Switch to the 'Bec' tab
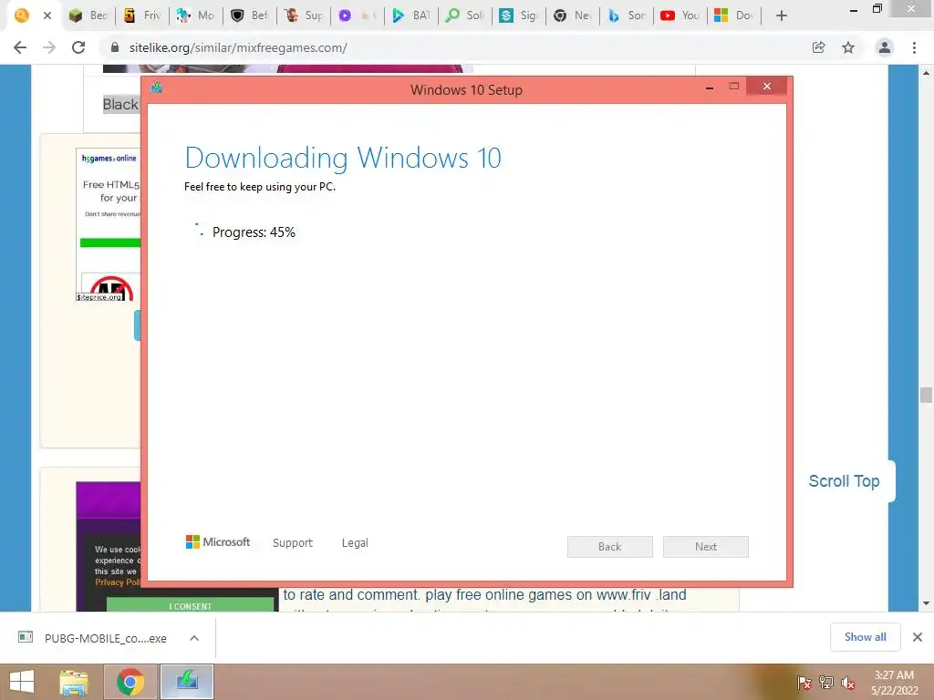This screenshot has height=700, width=934. click(x=88, y=15)
